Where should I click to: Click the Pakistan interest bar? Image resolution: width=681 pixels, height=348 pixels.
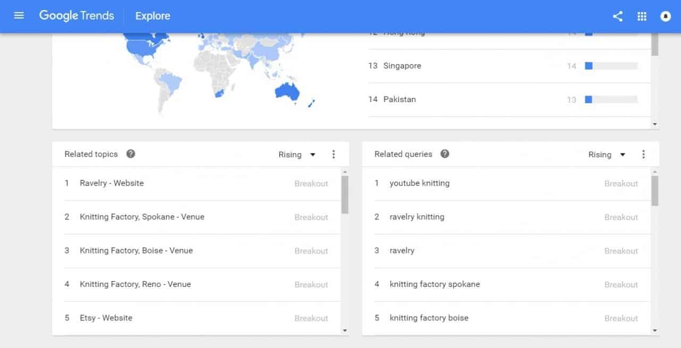pyautogui.click(x=611, y=99)
